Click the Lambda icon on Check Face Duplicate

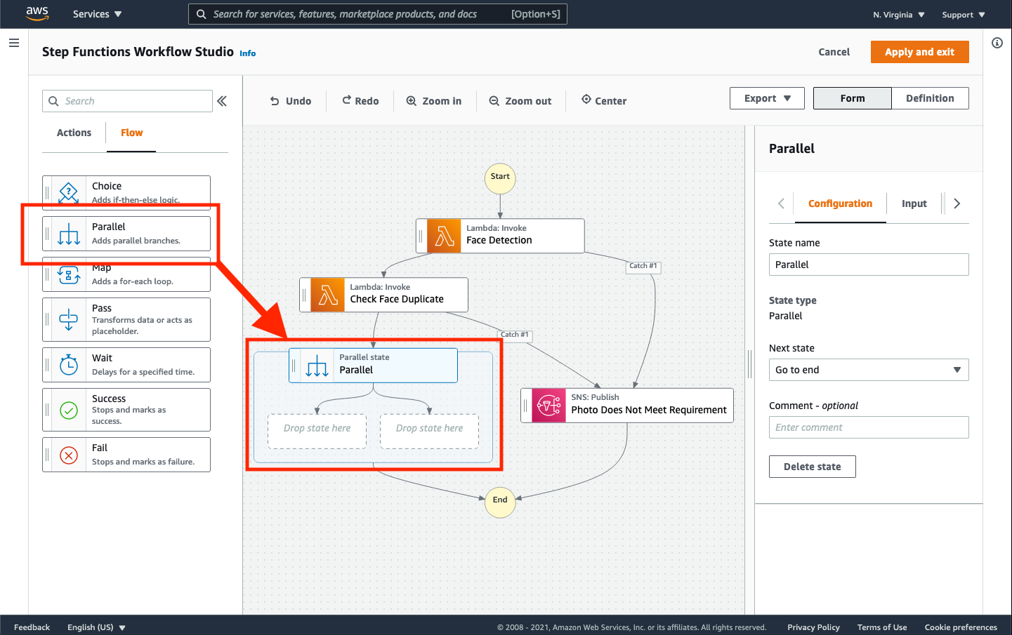point(327,295)
